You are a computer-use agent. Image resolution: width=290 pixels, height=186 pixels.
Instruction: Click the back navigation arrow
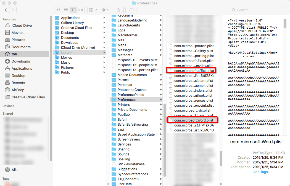click(6, 10)
